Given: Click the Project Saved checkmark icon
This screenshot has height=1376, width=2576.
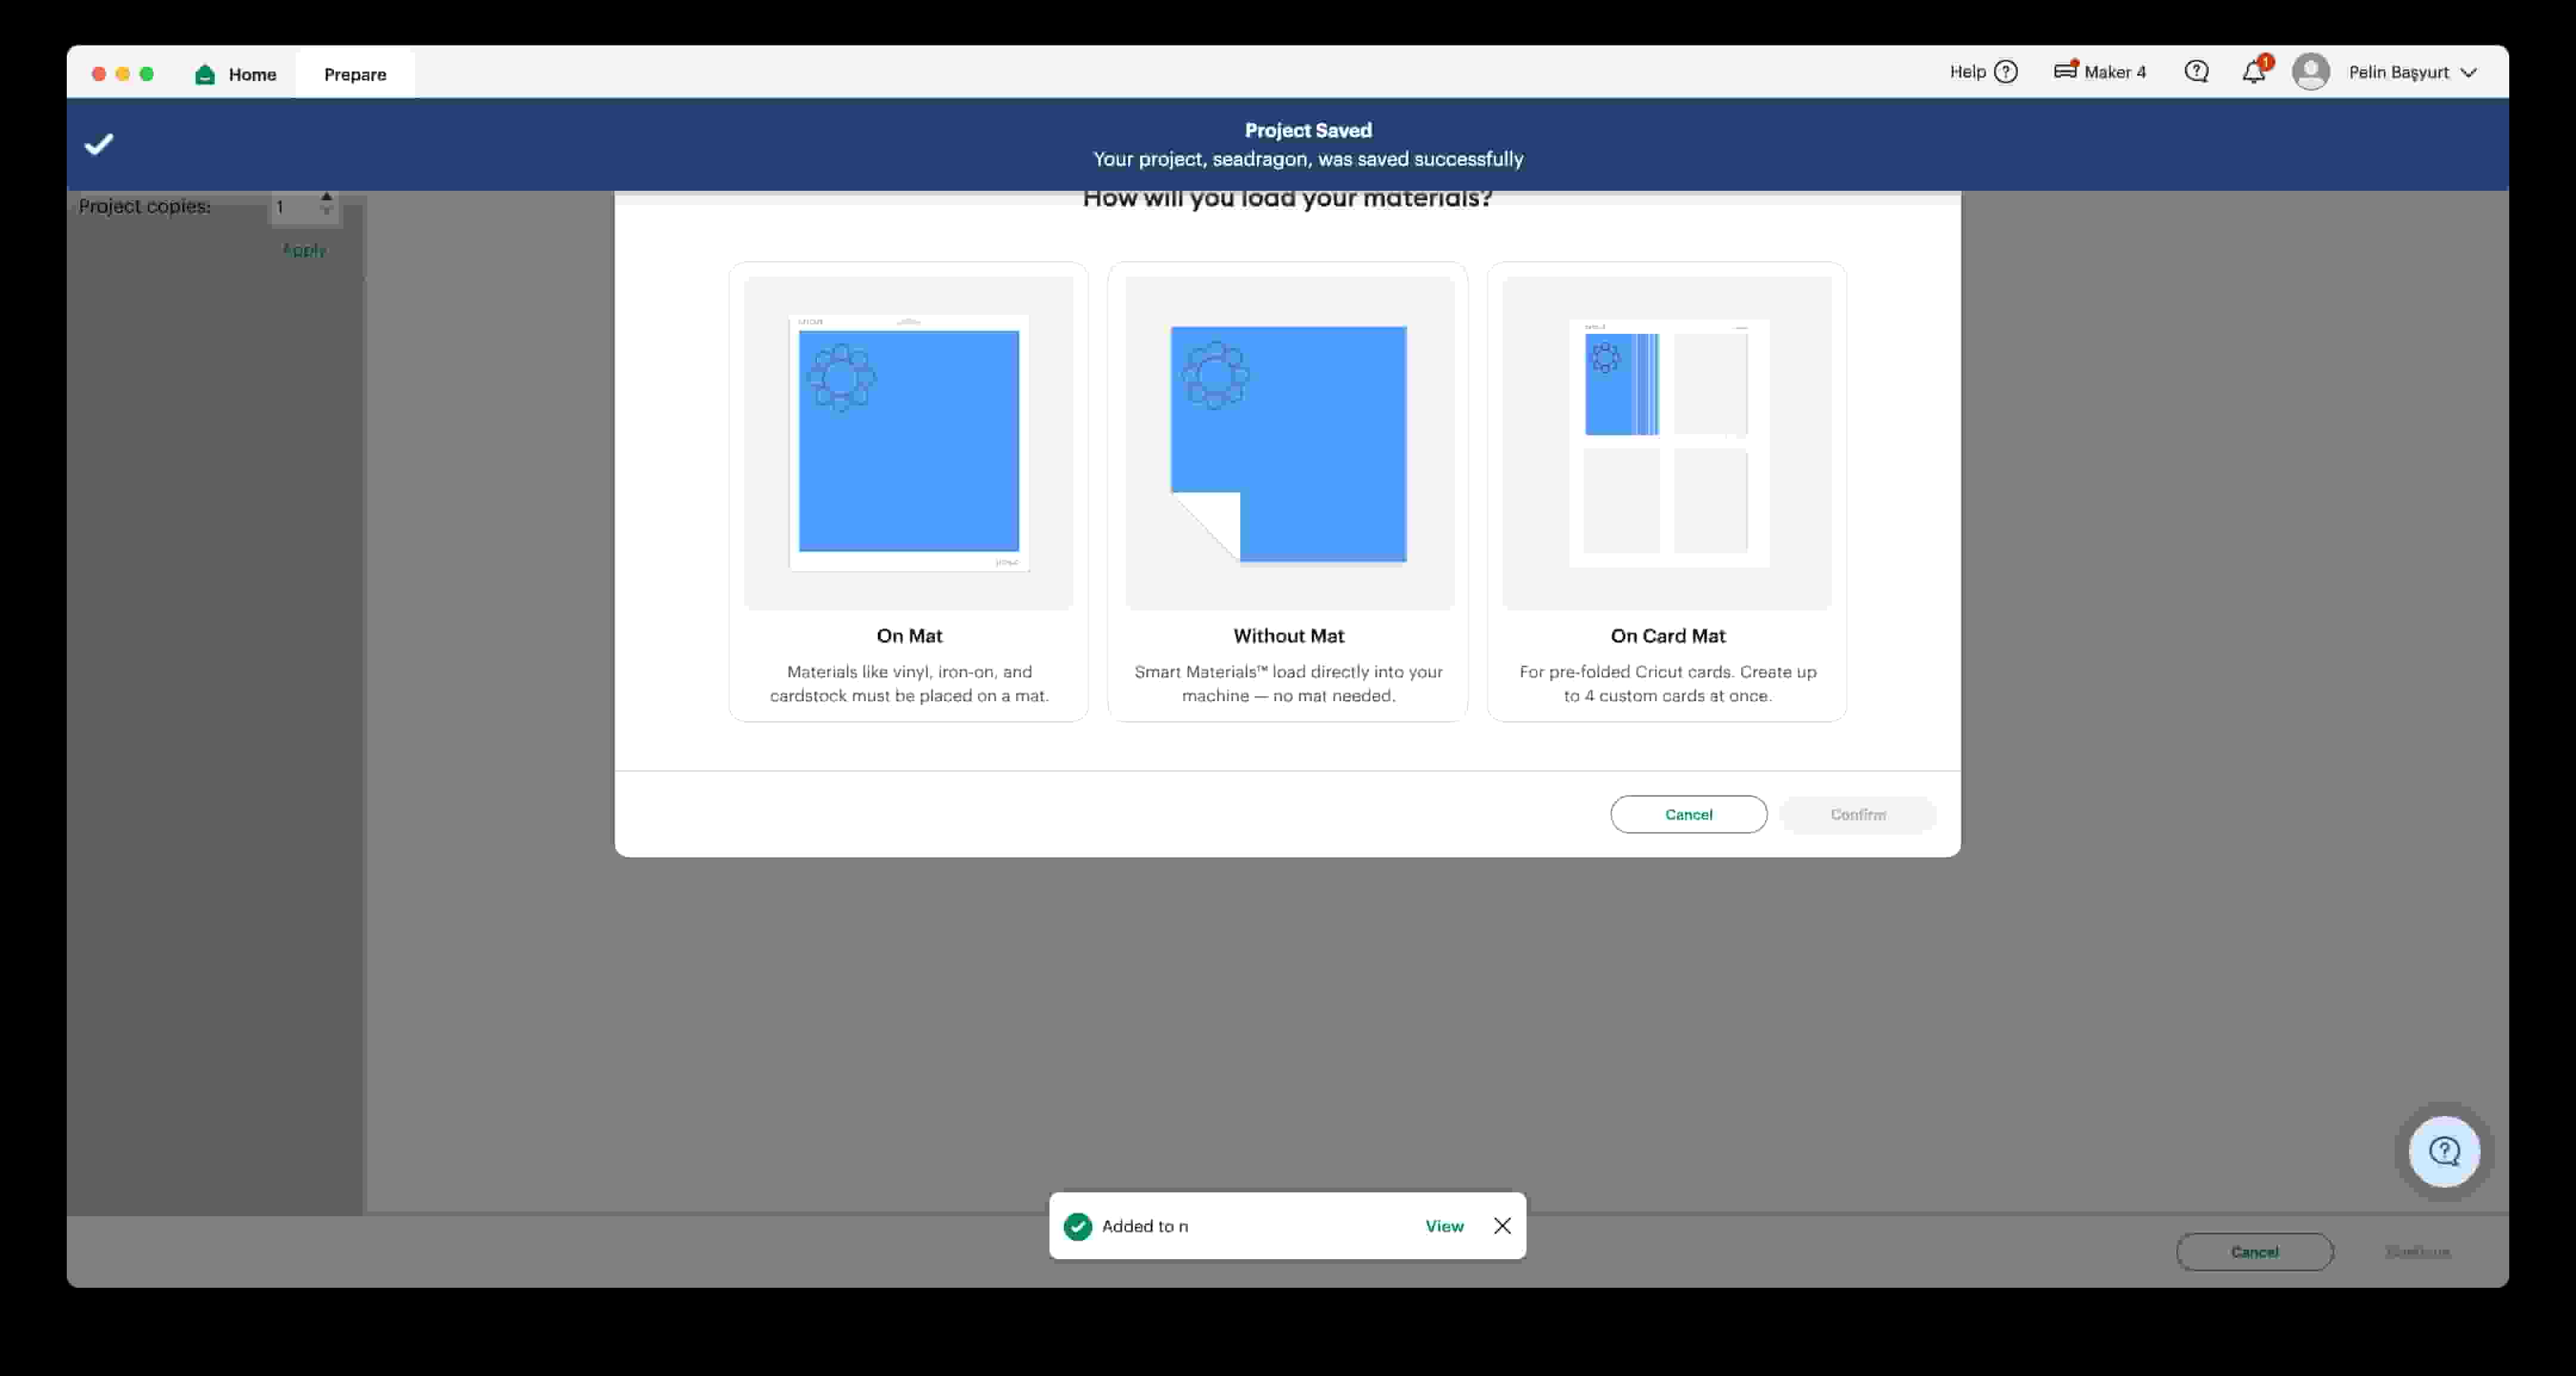Looking at the screenshot, I should click(99, 145).
